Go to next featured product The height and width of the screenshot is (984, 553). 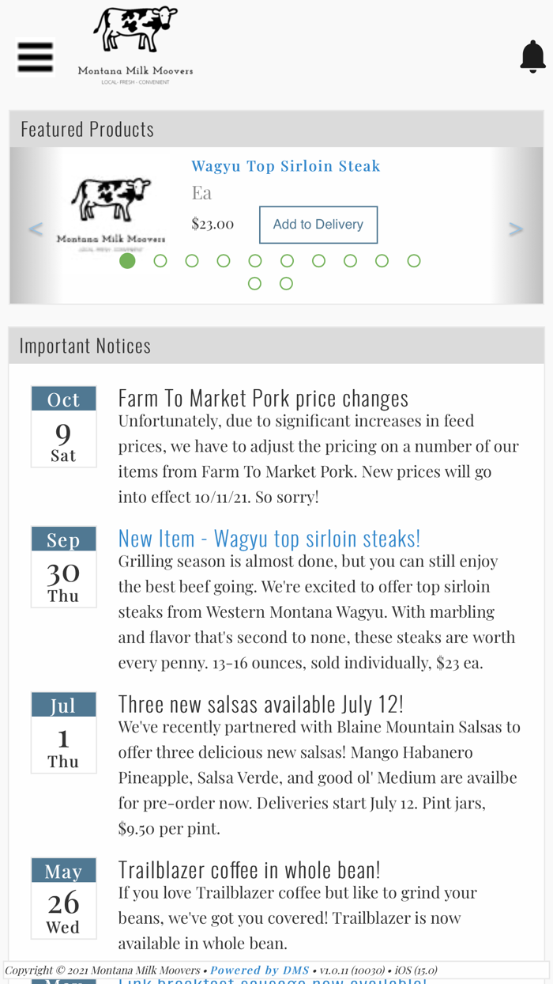click(516, 229)
